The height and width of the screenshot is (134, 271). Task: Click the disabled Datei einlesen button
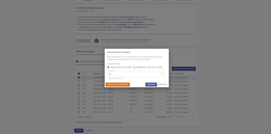tap(83, 41)
